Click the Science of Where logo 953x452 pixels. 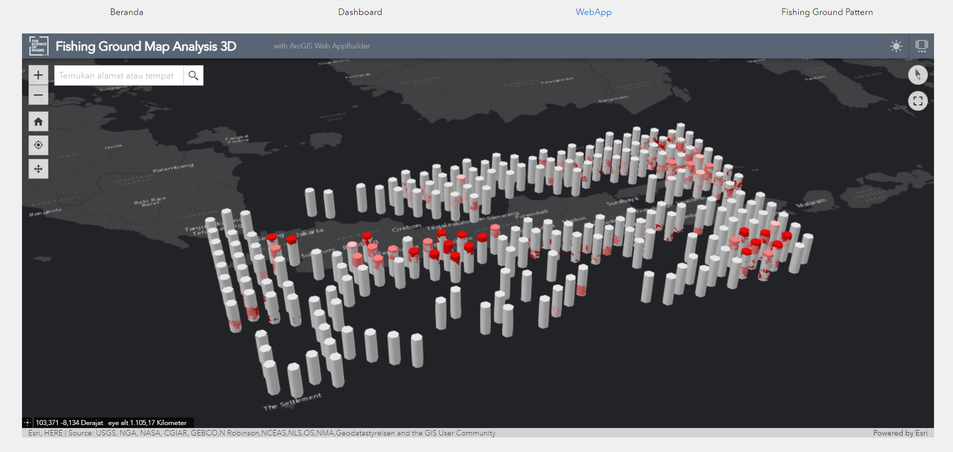point(38,46)
